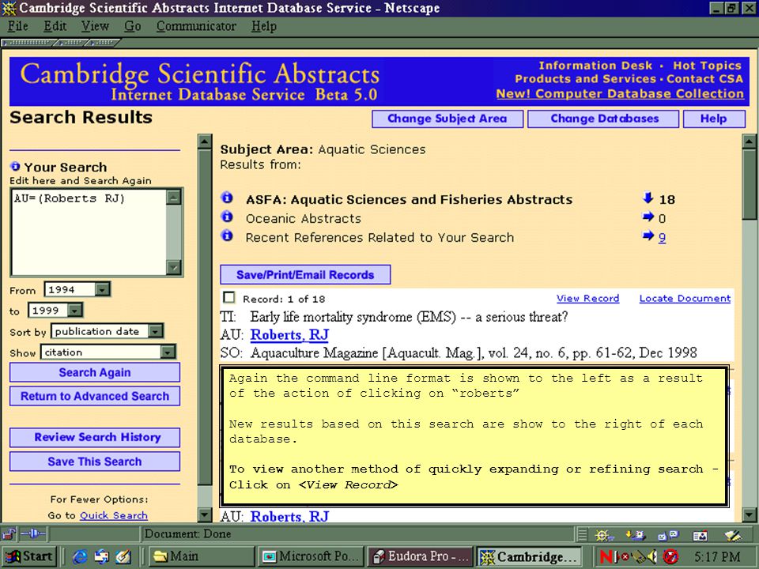
Task: Switch to Microsoft PowerPoint taskbar button
Action: [x=312, y=556]
